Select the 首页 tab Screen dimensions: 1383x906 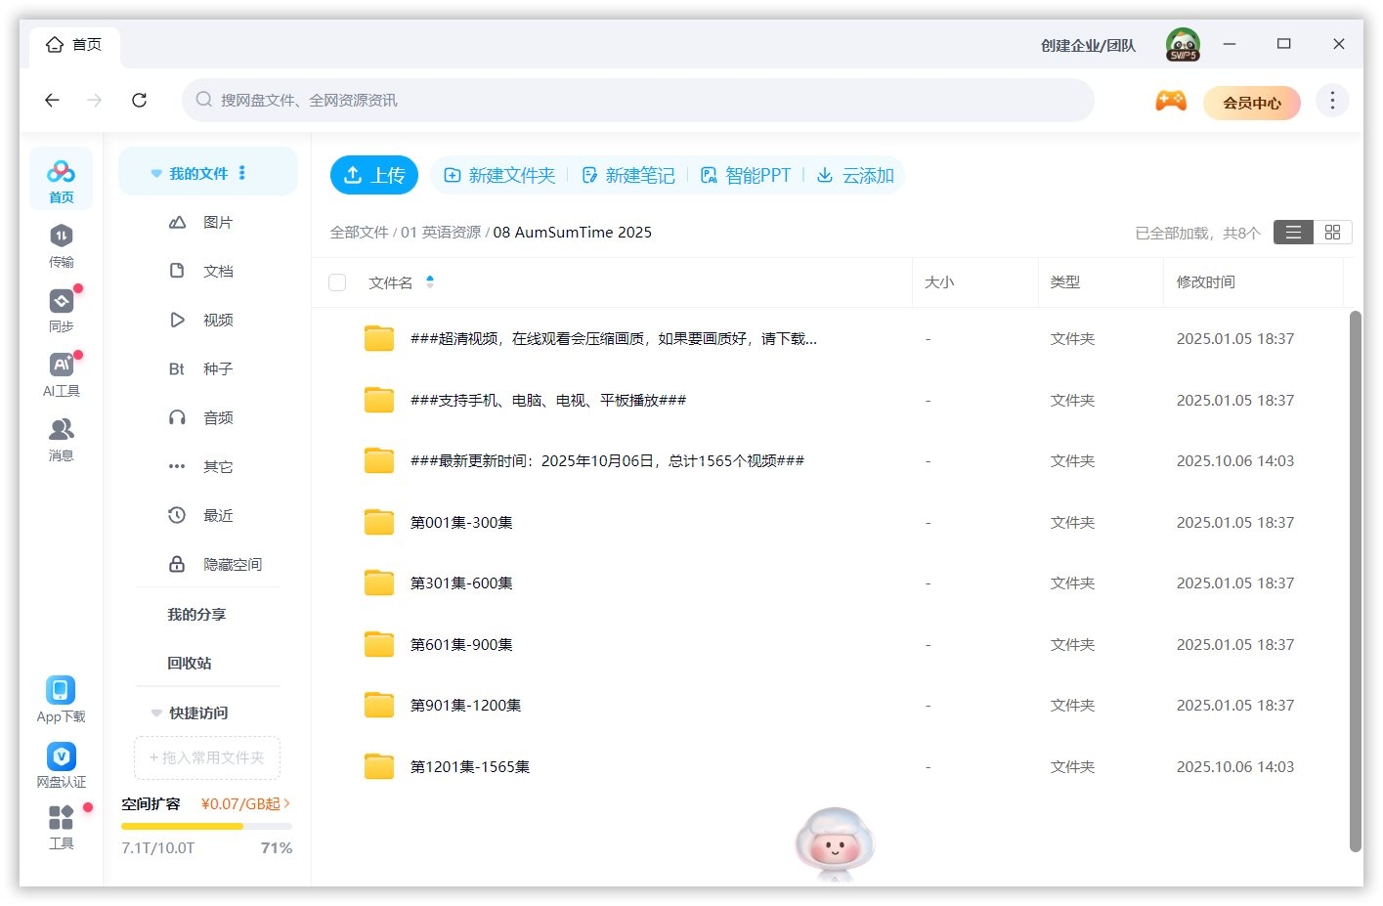tap(74, 43)
